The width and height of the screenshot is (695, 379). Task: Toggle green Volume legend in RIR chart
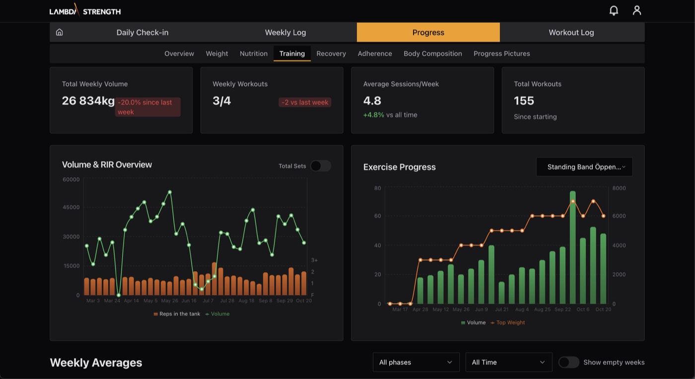(217, 314)
